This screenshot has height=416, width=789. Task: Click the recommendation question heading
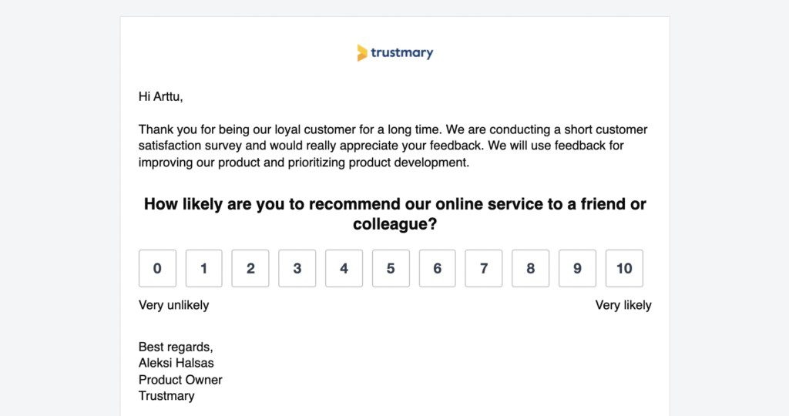pyautogui.click(x=394, y=214)
